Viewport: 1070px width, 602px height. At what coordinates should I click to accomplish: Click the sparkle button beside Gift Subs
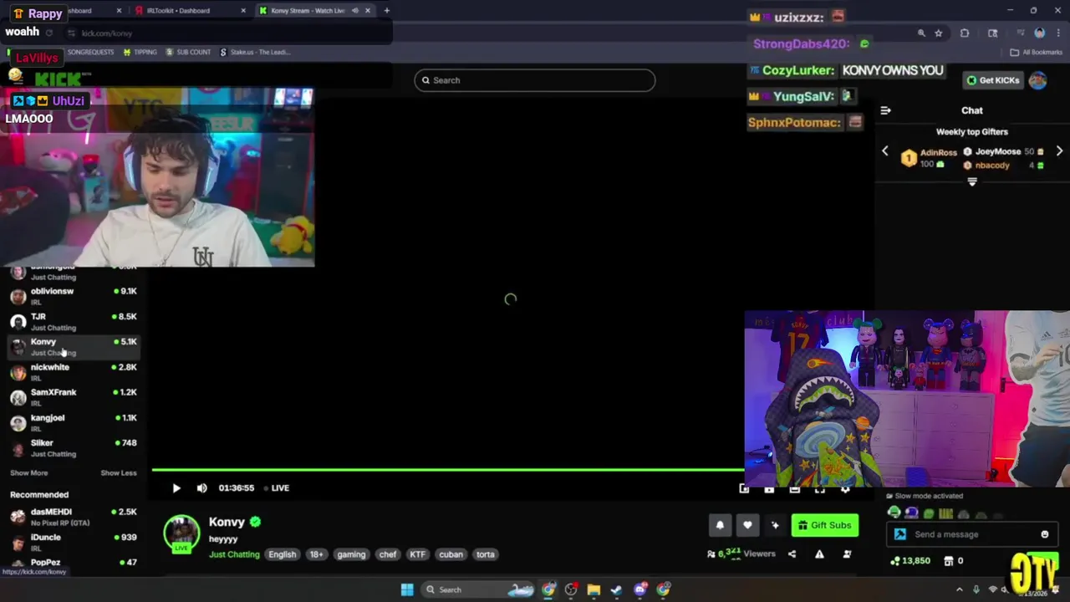click(x=775, y=525)
